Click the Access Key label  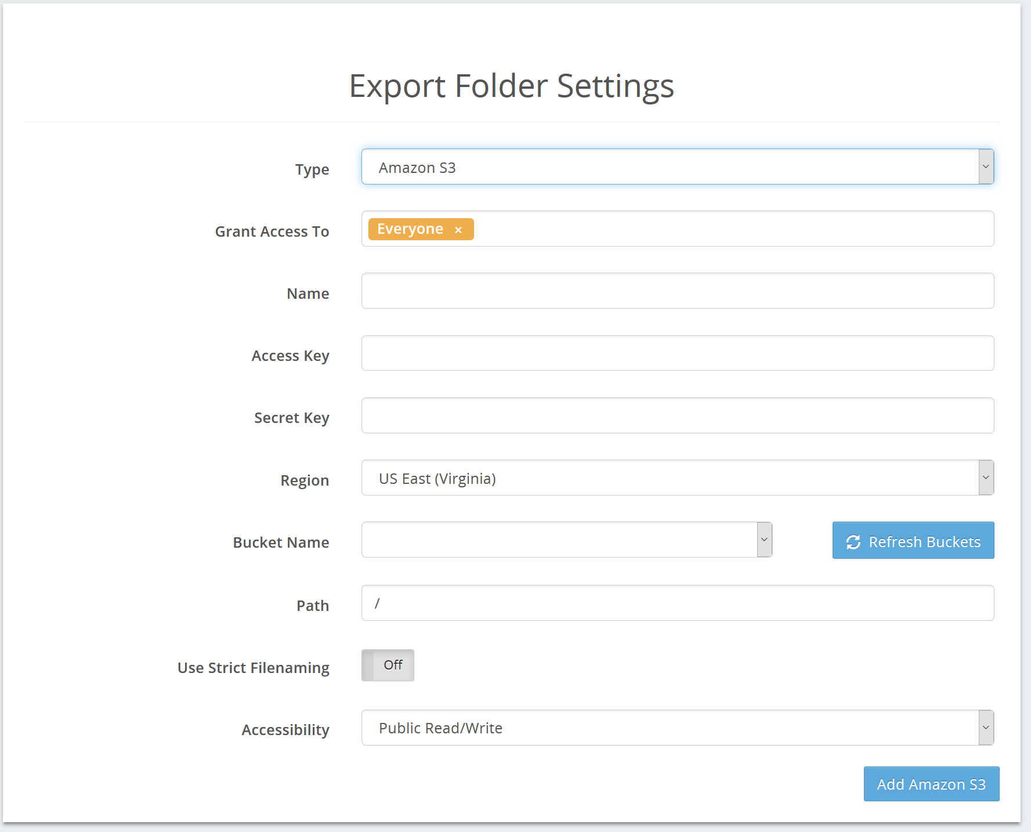pos(290,356)
